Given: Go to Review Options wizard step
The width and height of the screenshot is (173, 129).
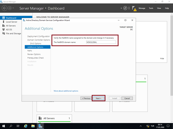Looking at the screenshot, I should pos(34,54).
